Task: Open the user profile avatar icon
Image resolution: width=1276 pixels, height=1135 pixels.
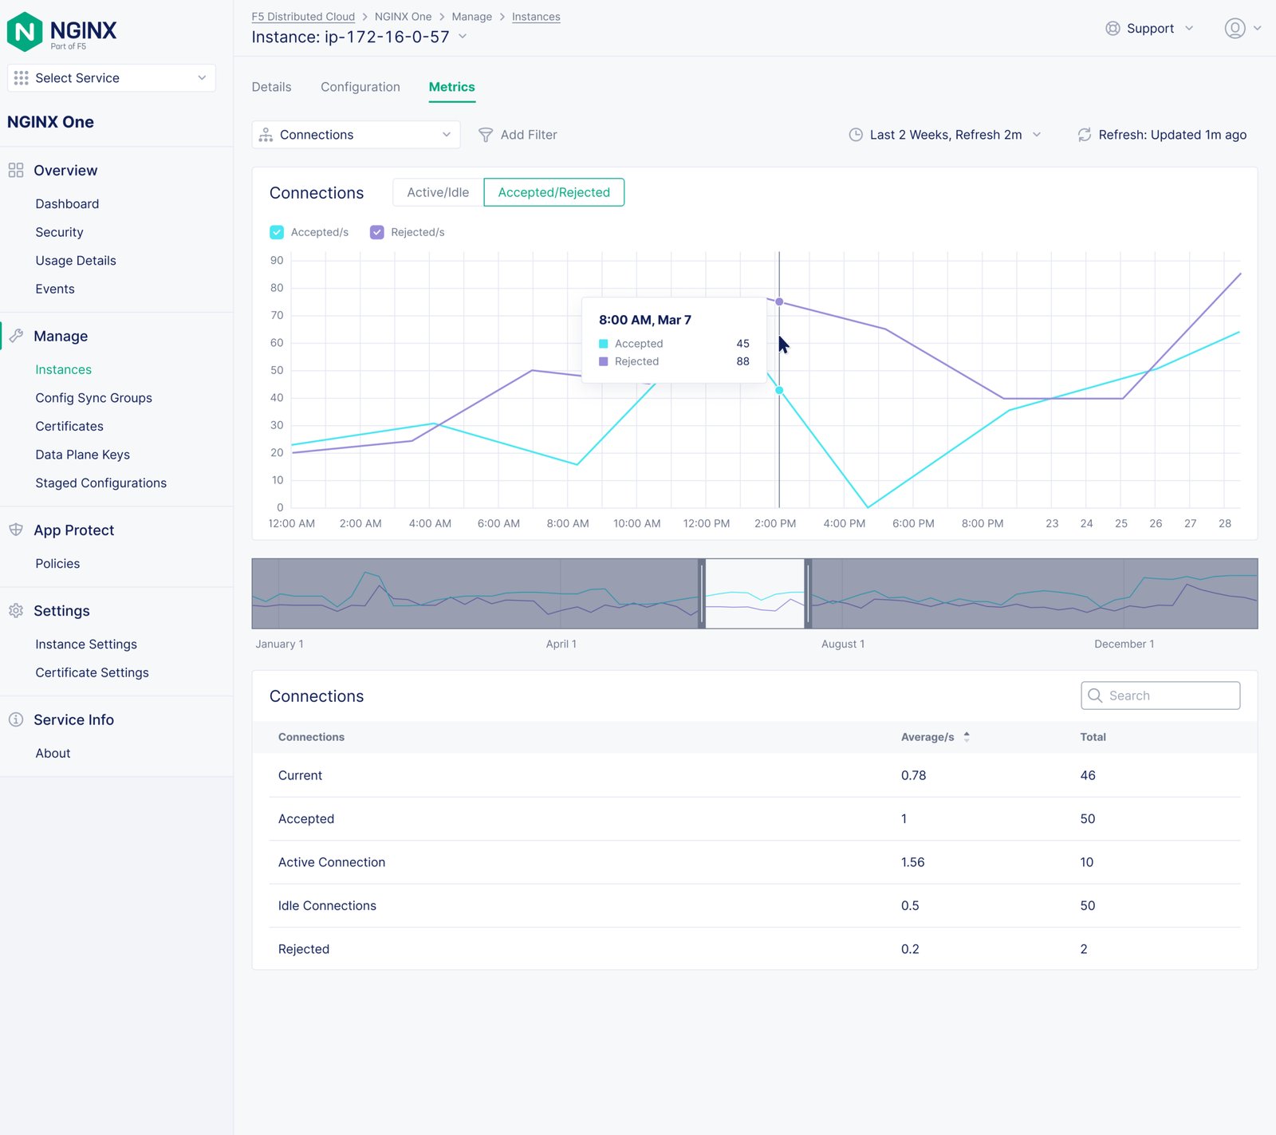Action: click(x=1235, y=29)
